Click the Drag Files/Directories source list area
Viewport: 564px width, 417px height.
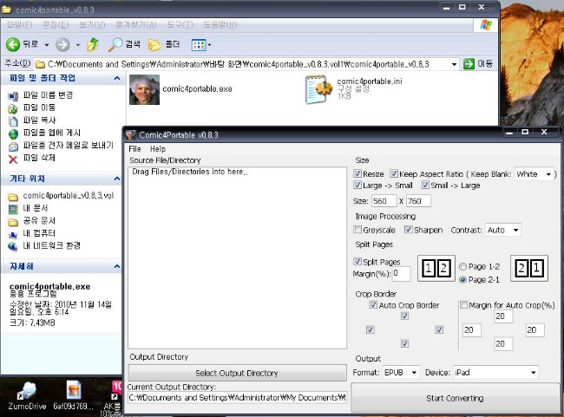[237, 257]
